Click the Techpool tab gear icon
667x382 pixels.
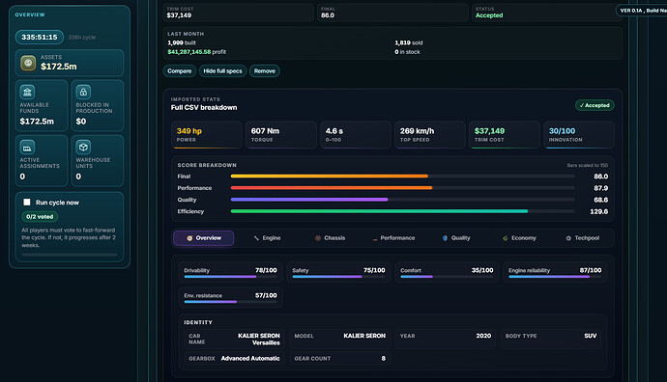point(568,238)
